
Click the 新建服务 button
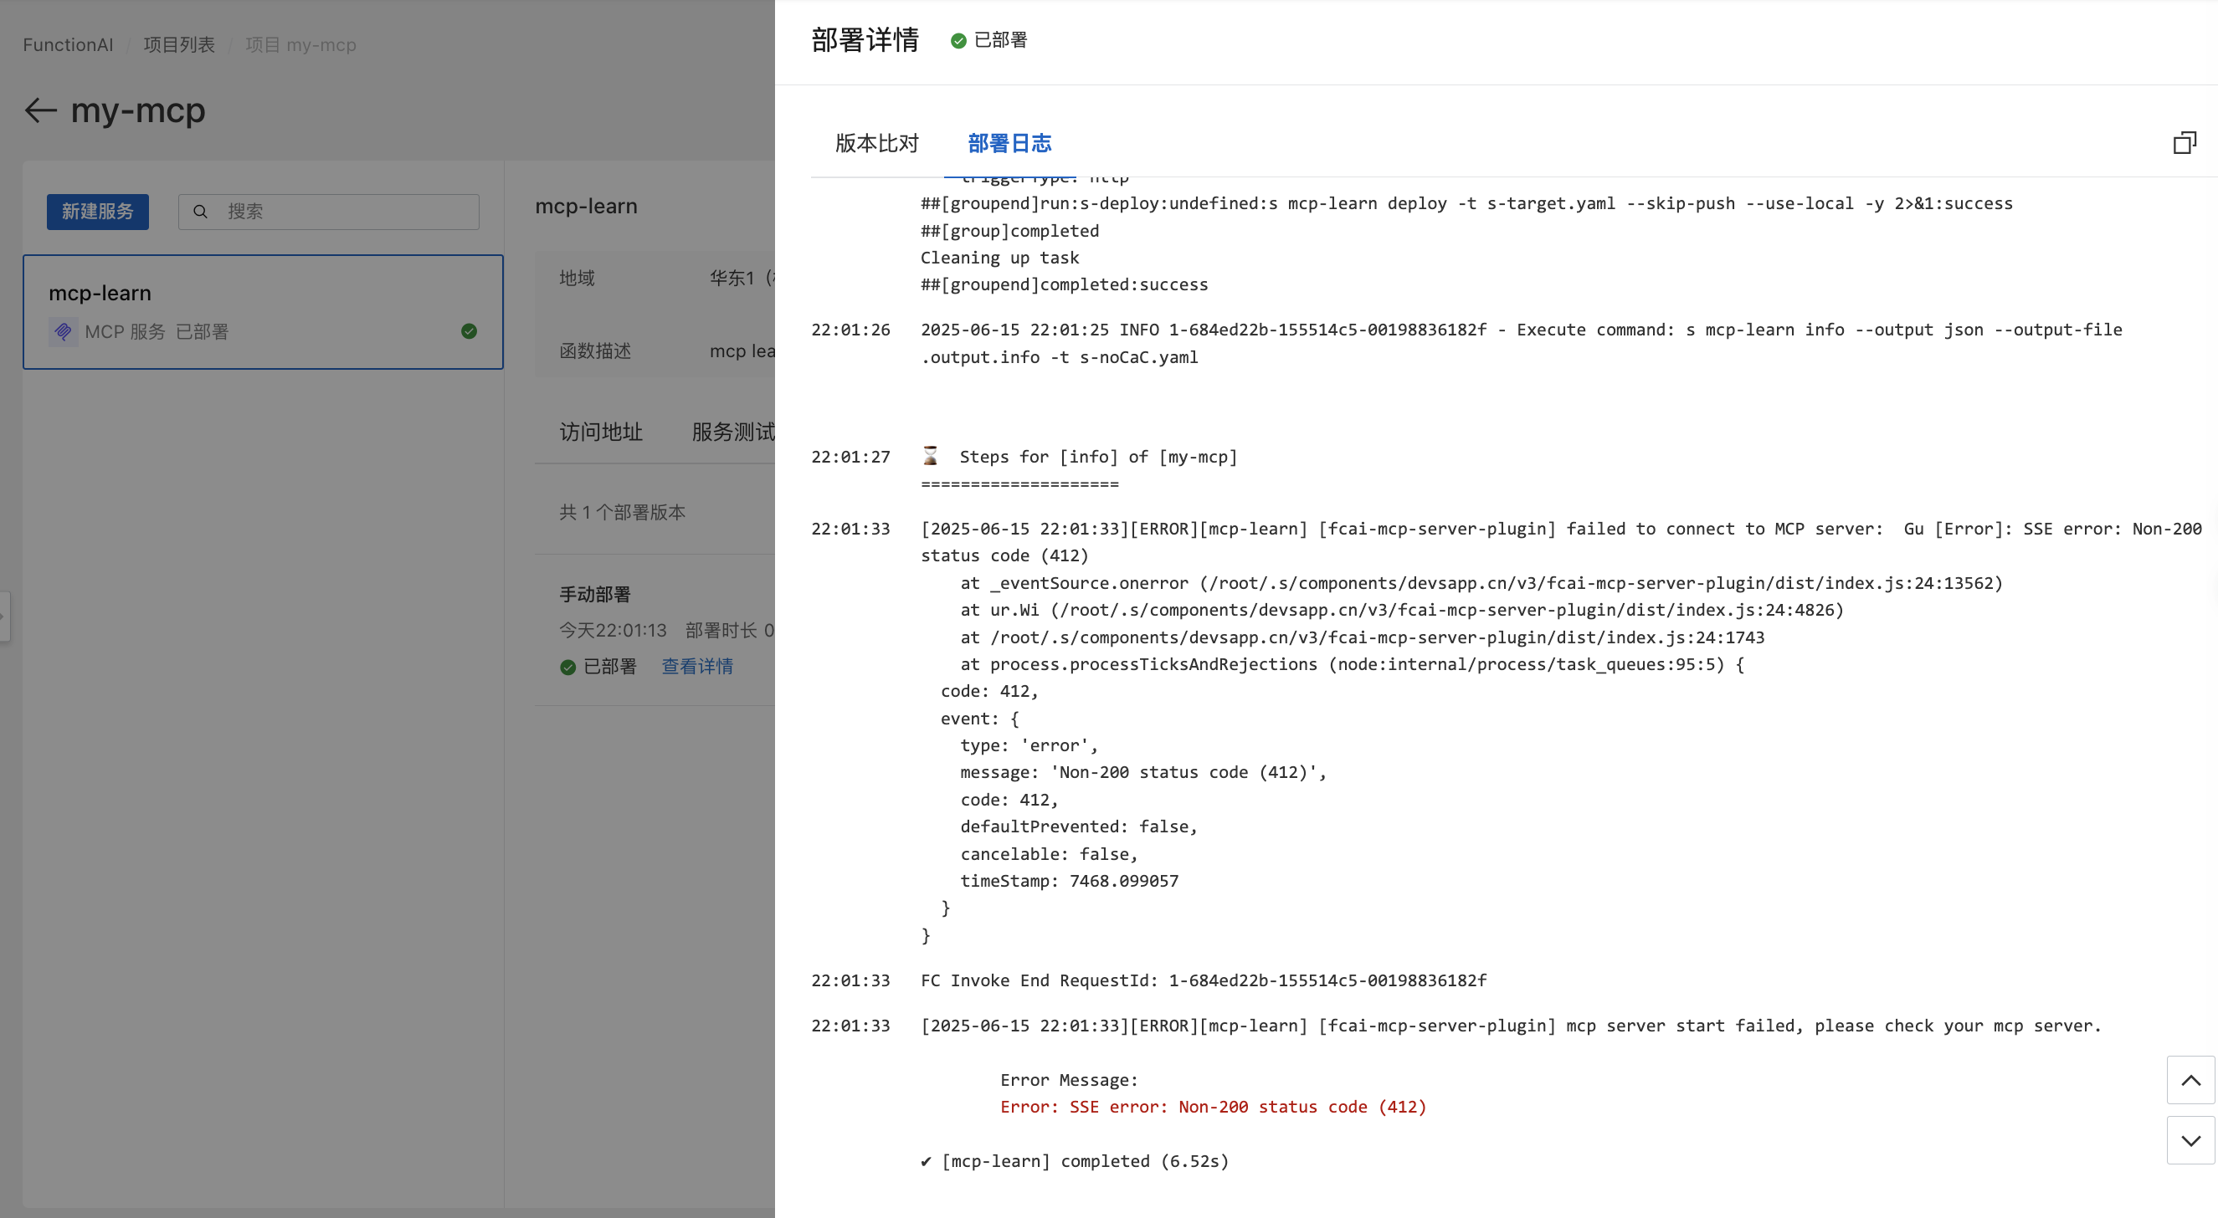click(x=97, y=212)
